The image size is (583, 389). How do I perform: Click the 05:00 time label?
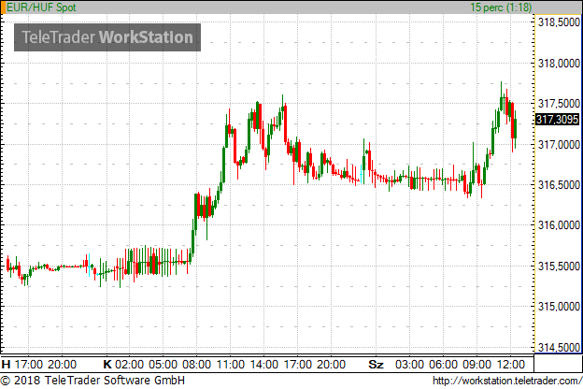(163, 364)
